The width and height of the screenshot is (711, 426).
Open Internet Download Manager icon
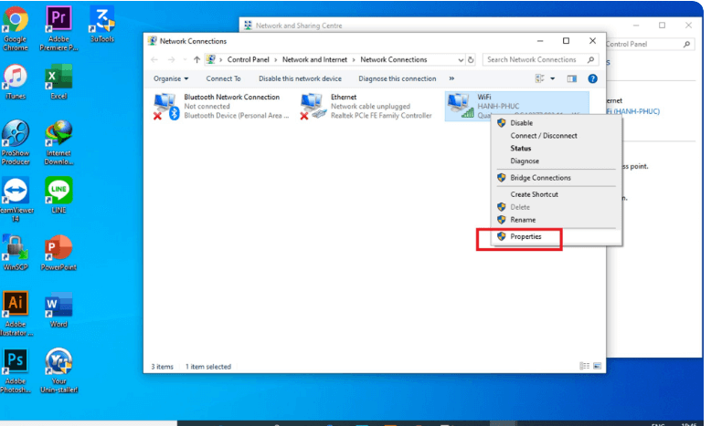58,142
